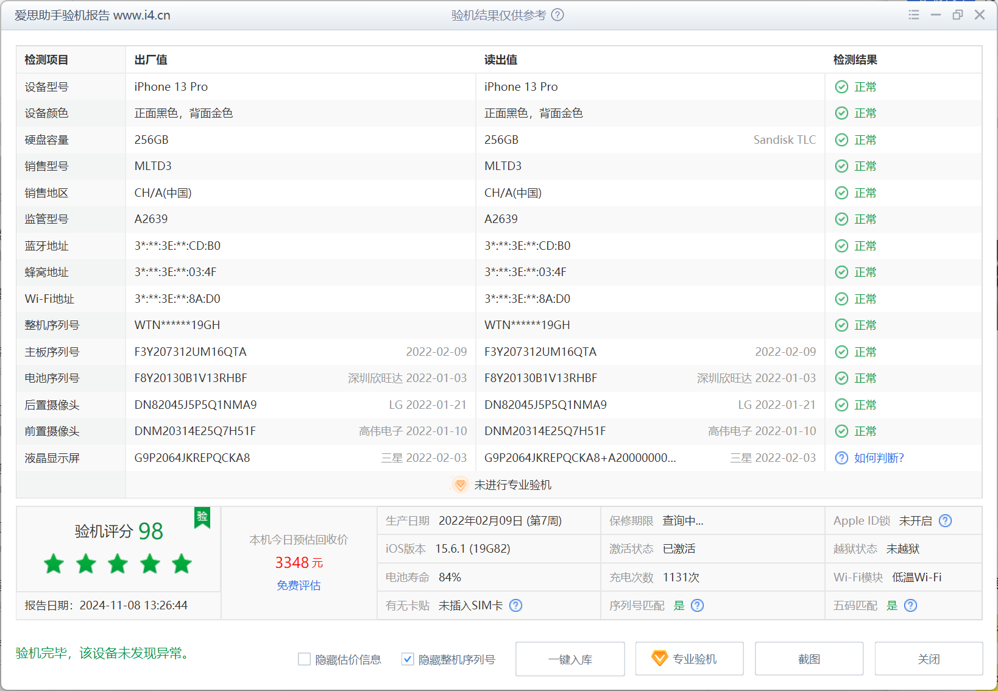The width and height of the screenshot is (998, 691).
Task: Click the 3348 元 recycle price
Action: pos(299,562)
